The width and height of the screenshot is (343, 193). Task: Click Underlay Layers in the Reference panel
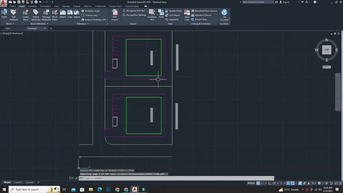coord(91,11)
